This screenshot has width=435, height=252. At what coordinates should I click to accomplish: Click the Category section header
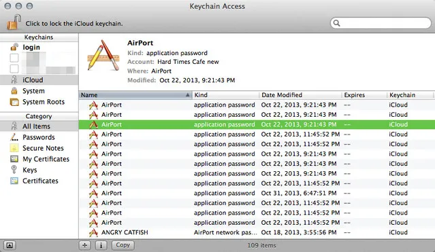(39, 116)
